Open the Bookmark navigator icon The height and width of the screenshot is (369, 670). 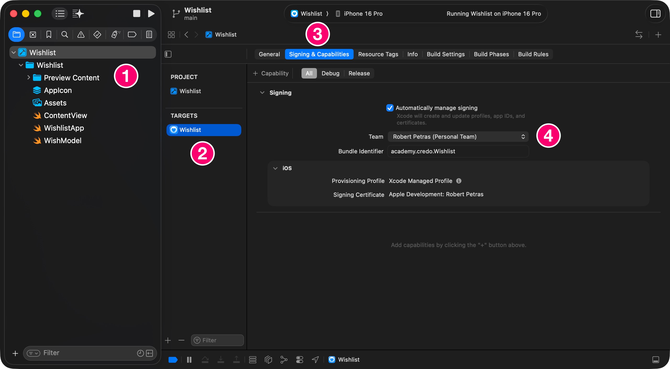pos(49,35)
